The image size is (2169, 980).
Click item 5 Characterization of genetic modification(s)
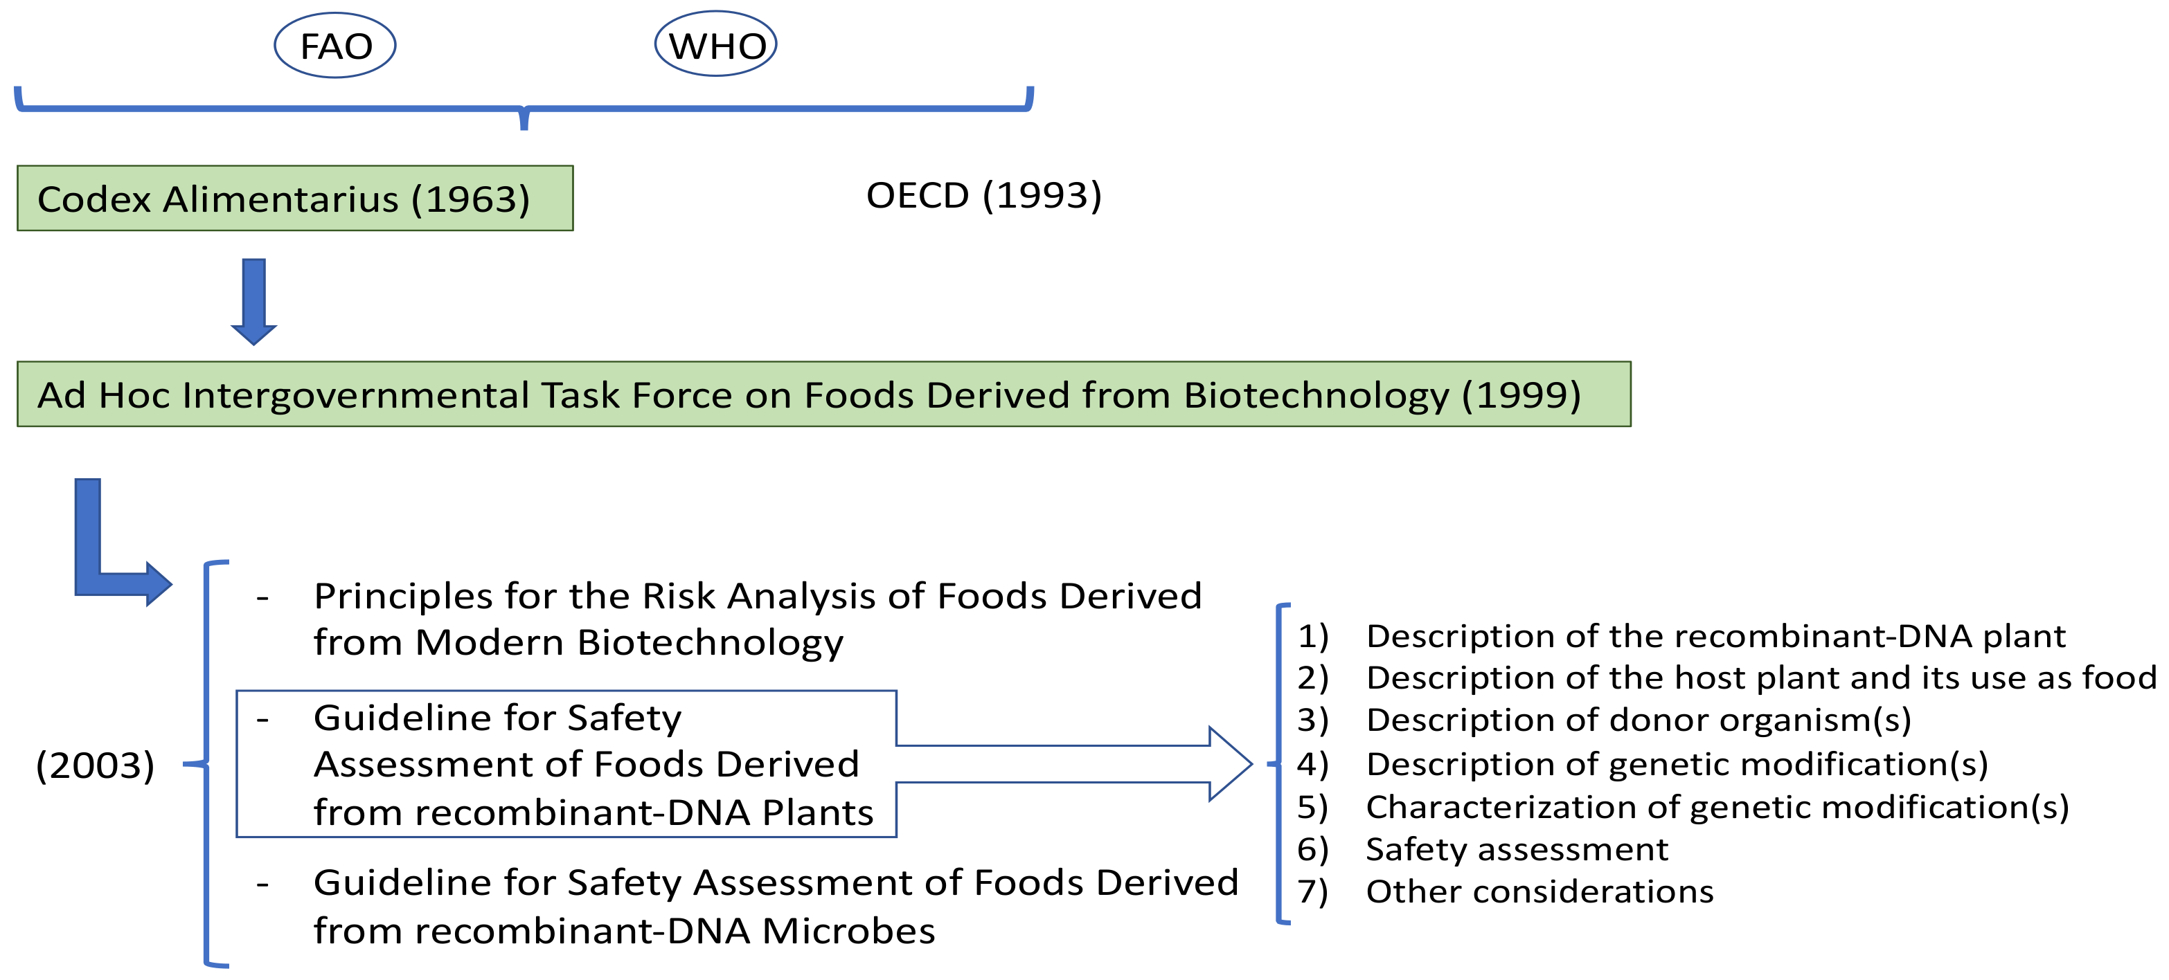click(x=1716, y=808)
